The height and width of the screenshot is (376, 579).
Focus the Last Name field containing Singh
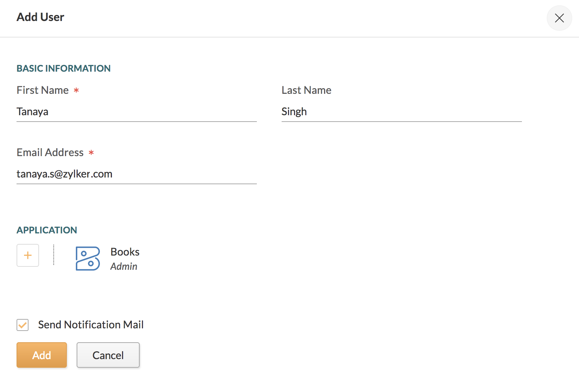click(401, 112)
